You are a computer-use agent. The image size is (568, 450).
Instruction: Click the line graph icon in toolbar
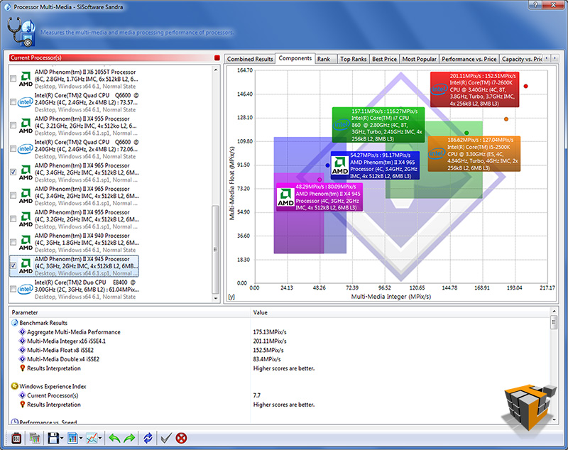pos(92,438)
